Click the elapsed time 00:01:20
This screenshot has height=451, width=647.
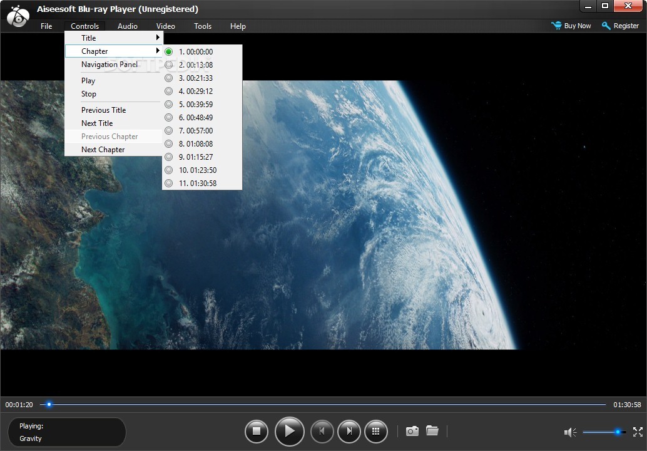coord(19,405)
